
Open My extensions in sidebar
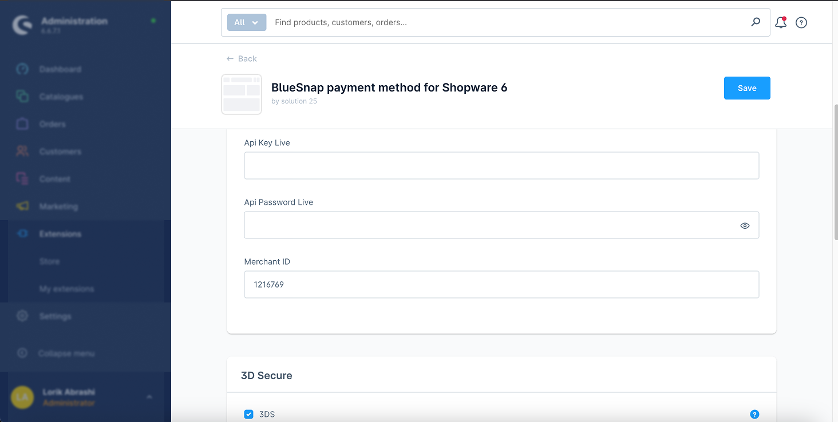[x=66, y=289]
